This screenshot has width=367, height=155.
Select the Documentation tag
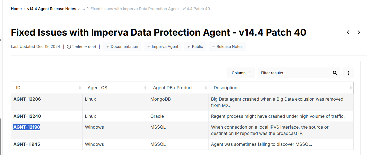pyautogui.click(x=122, y=46)
